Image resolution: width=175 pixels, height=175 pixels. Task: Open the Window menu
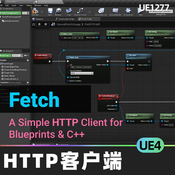tap(38, 5)
